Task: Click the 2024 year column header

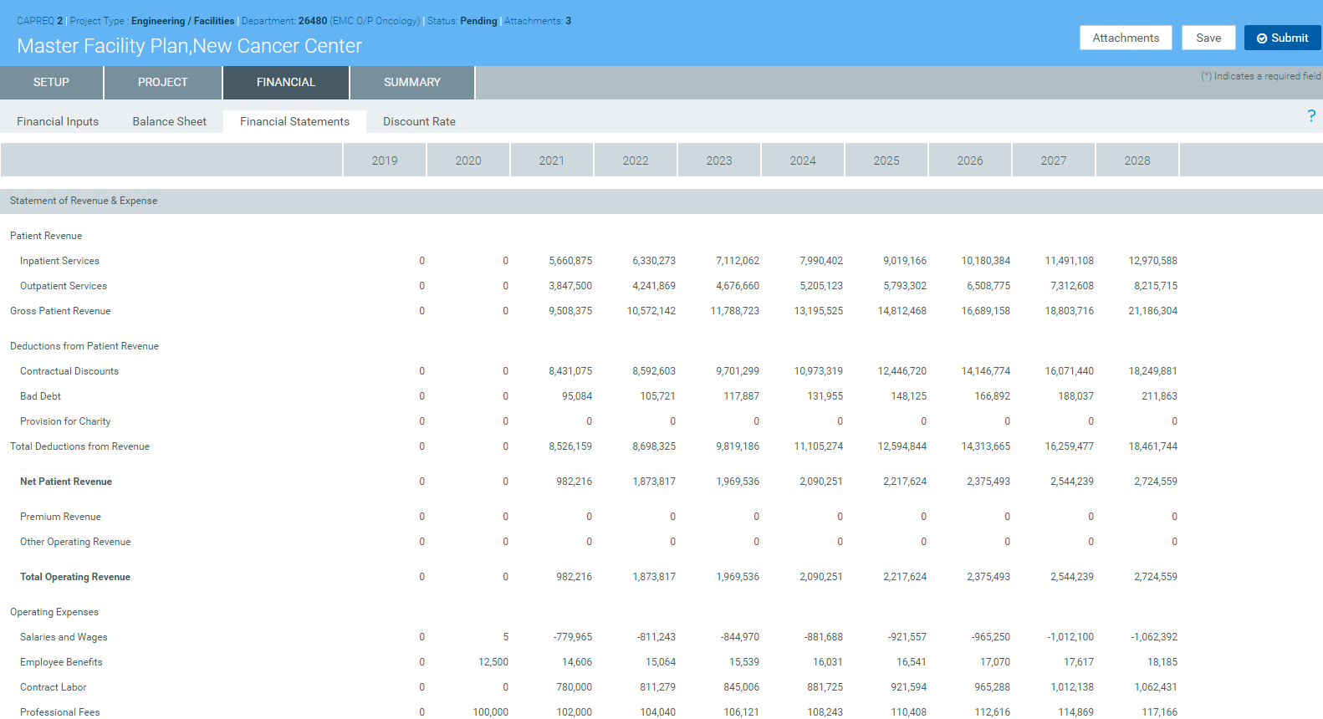Action: coord(803,161)
